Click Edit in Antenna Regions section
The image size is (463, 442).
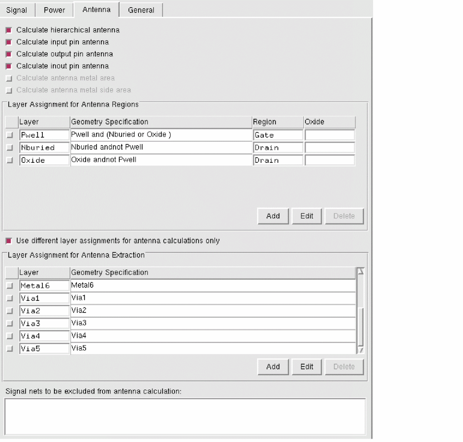pyautogui.click(x=307, y=216)
